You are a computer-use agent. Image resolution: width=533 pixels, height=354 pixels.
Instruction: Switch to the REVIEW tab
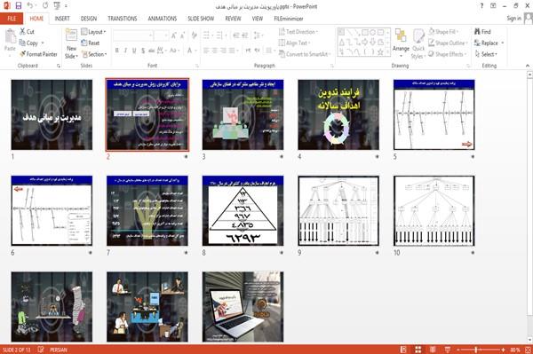tap(233, 19)
